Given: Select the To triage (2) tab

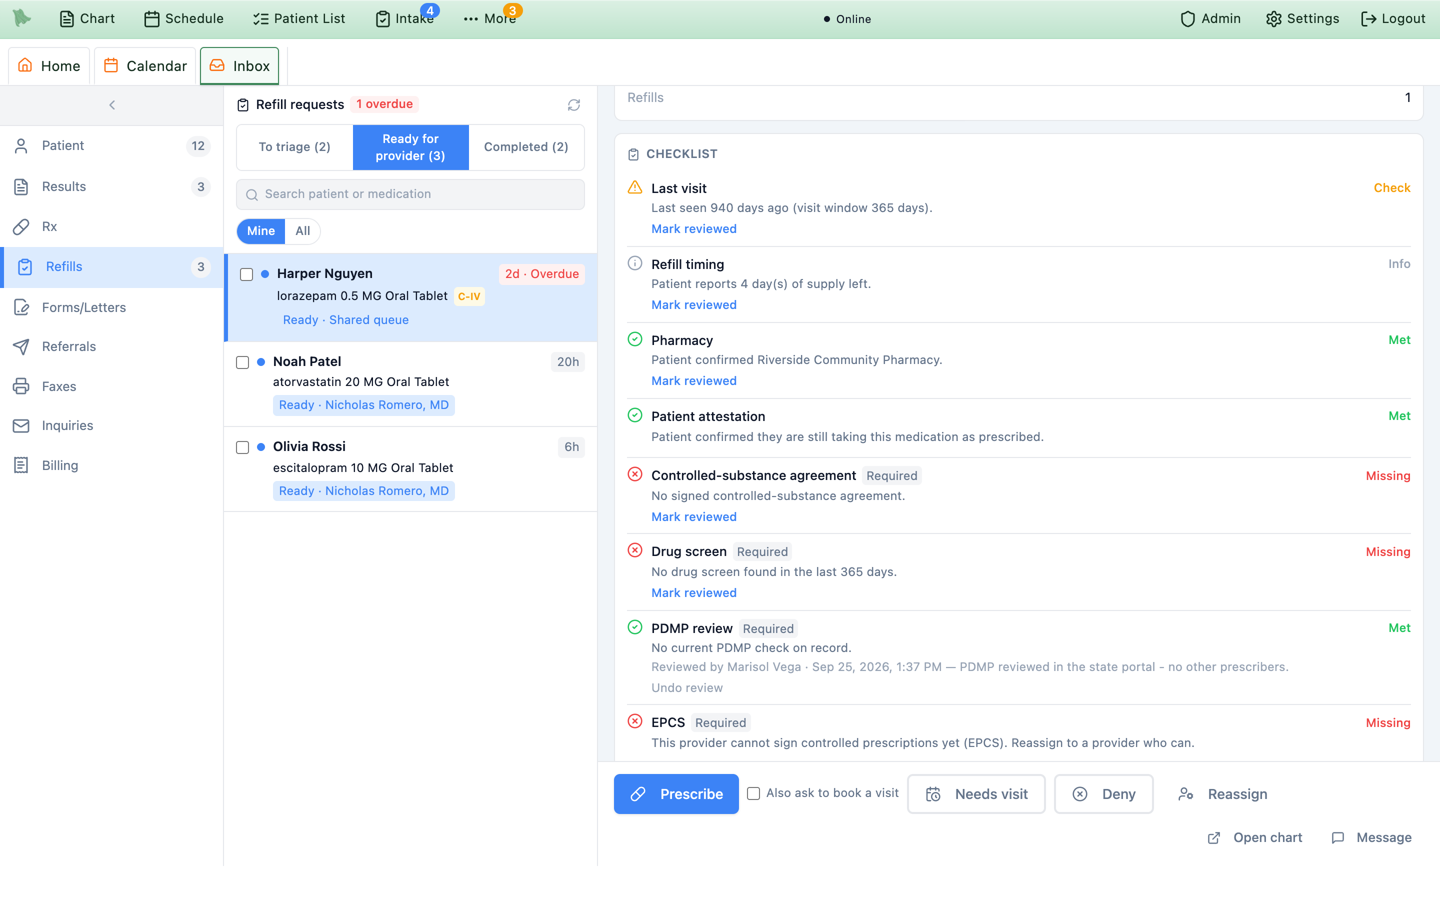Looking at the screenshot, I should point(294,147).
